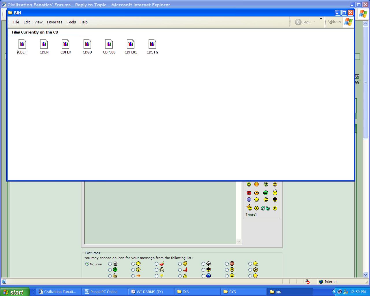Choose the chili pepper post icon radio
Image resolution: width=370 pixels, height=296 pixels.
[156, 264]
